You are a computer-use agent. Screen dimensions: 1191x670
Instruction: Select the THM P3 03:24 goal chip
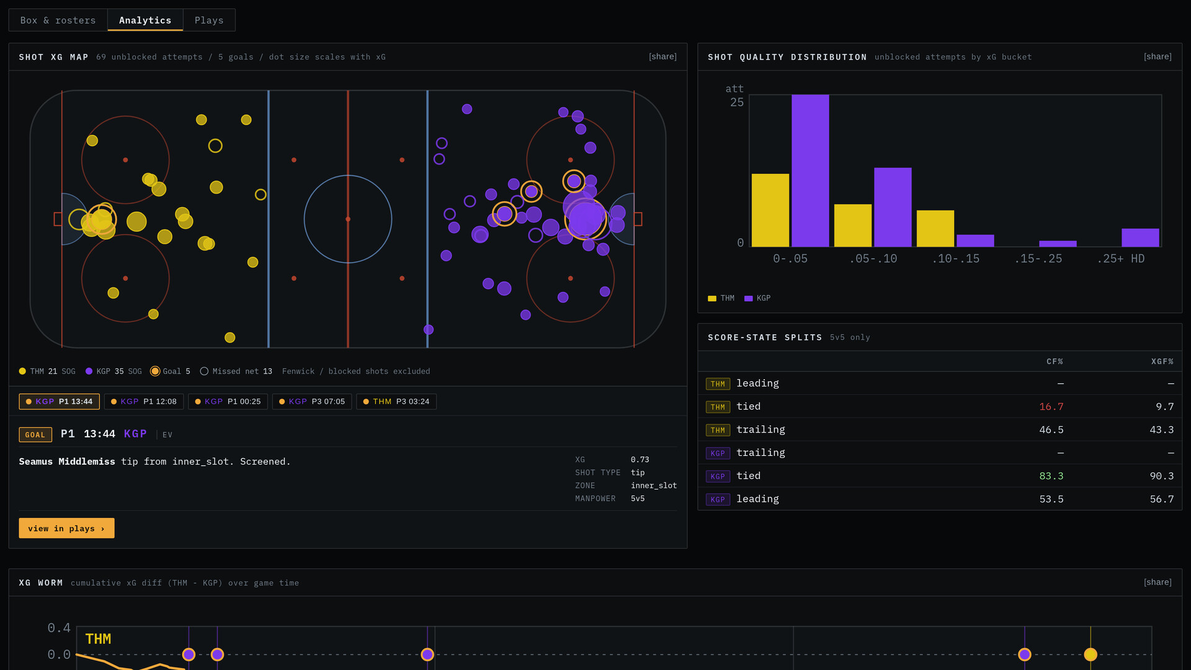pyautogui.click(x=396, y=401)
